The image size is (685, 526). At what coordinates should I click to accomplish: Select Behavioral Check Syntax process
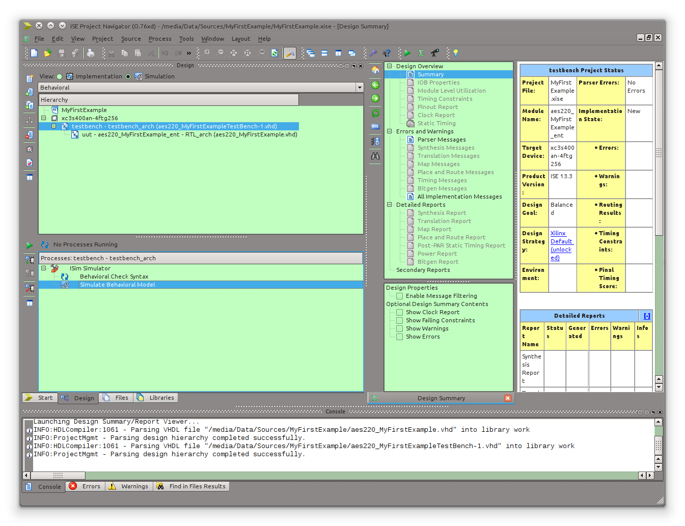point(114,276)
